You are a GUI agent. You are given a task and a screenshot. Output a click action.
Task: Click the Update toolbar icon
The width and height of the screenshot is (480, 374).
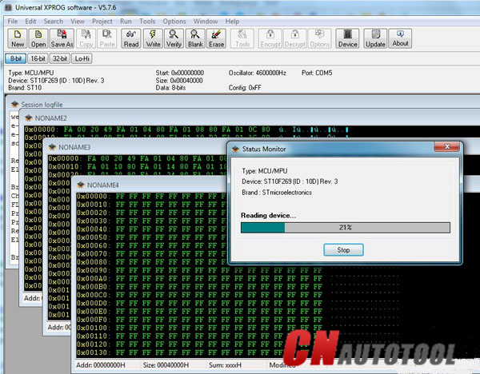click(375, 38)
